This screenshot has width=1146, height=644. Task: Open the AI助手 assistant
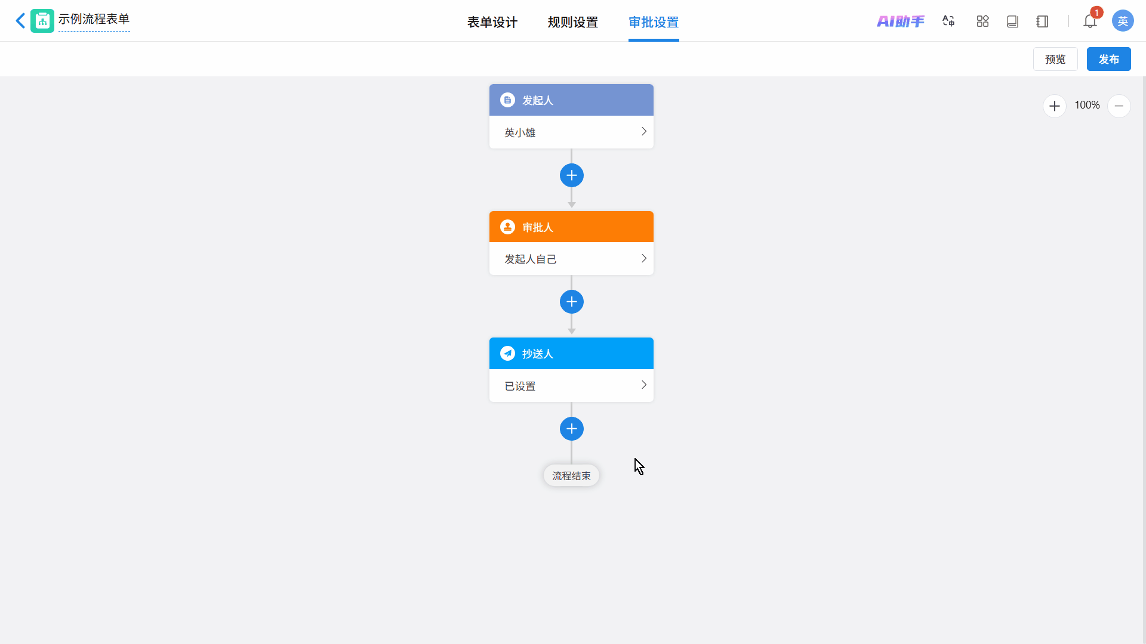pos(900,21)
